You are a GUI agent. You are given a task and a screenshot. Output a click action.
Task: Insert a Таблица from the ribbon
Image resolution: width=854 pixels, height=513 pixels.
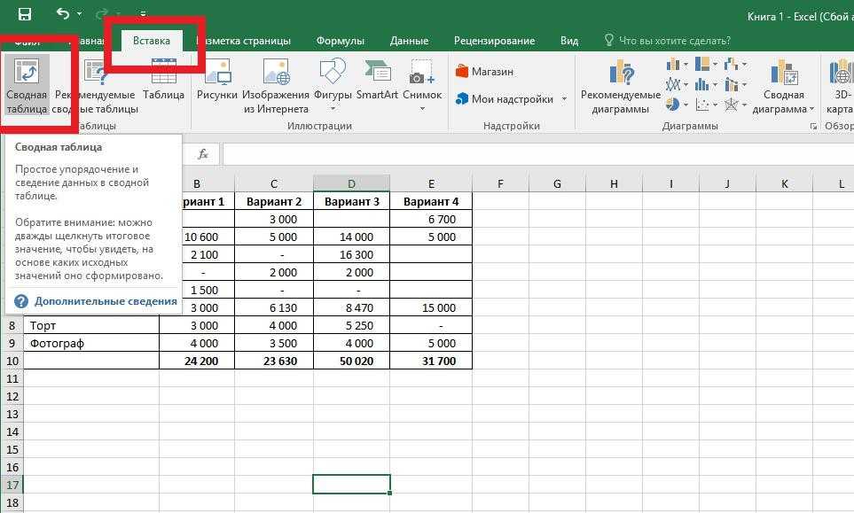pyautogui.click(x=163, y=81)
